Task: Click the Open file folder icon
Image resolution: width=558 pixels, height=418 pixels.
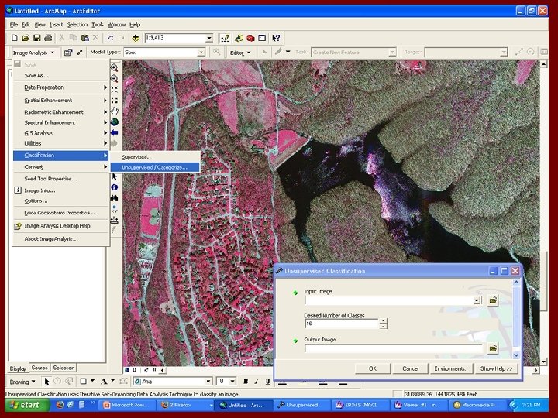Action: (26, 38)
